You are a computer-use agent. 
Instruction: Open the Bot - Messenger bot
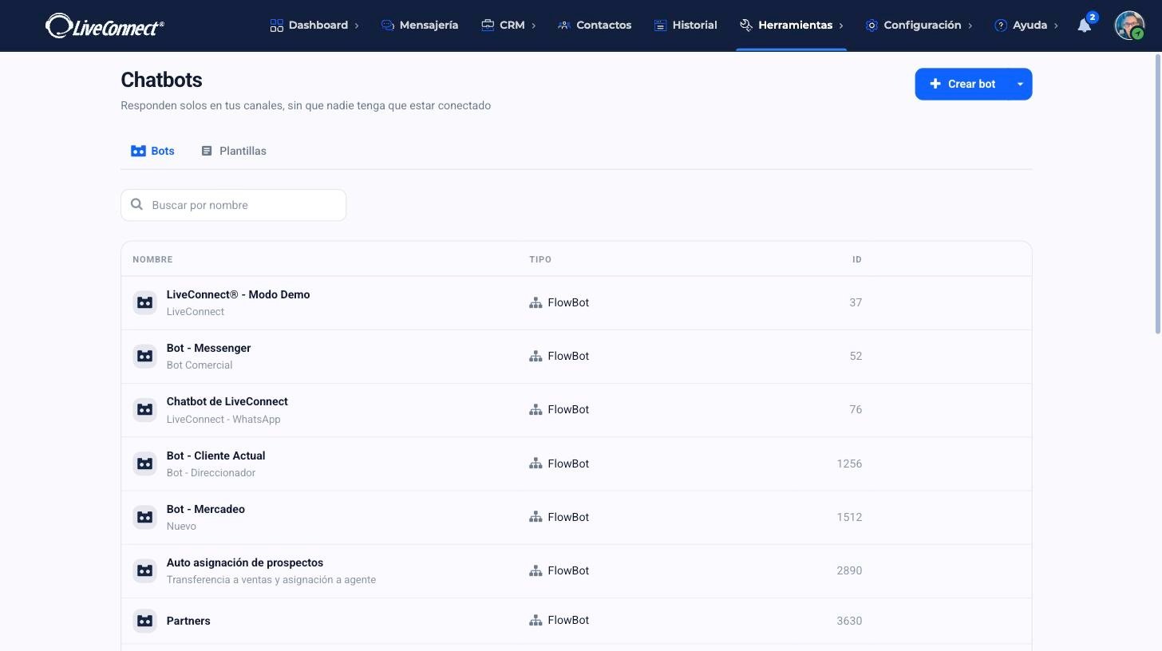[x=208, y=348]
